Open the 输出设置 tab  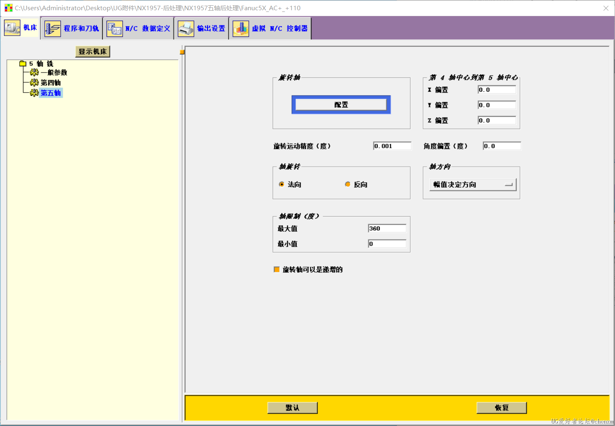(202, 28)
